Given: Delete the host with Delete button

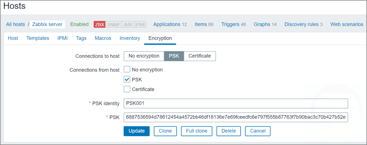Looking at the screenshot, I should pos(229,131).
